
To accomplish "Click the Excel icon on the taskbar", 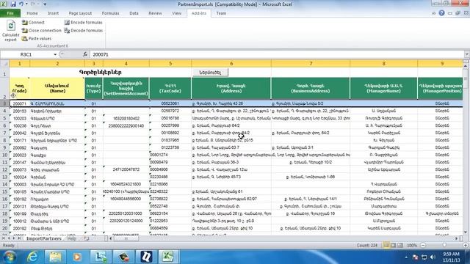I will 168,257.
